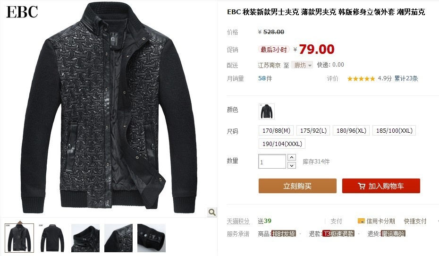Click the shopping cart icon on red button
Screen dimensions: 439x256
(362, 186)
